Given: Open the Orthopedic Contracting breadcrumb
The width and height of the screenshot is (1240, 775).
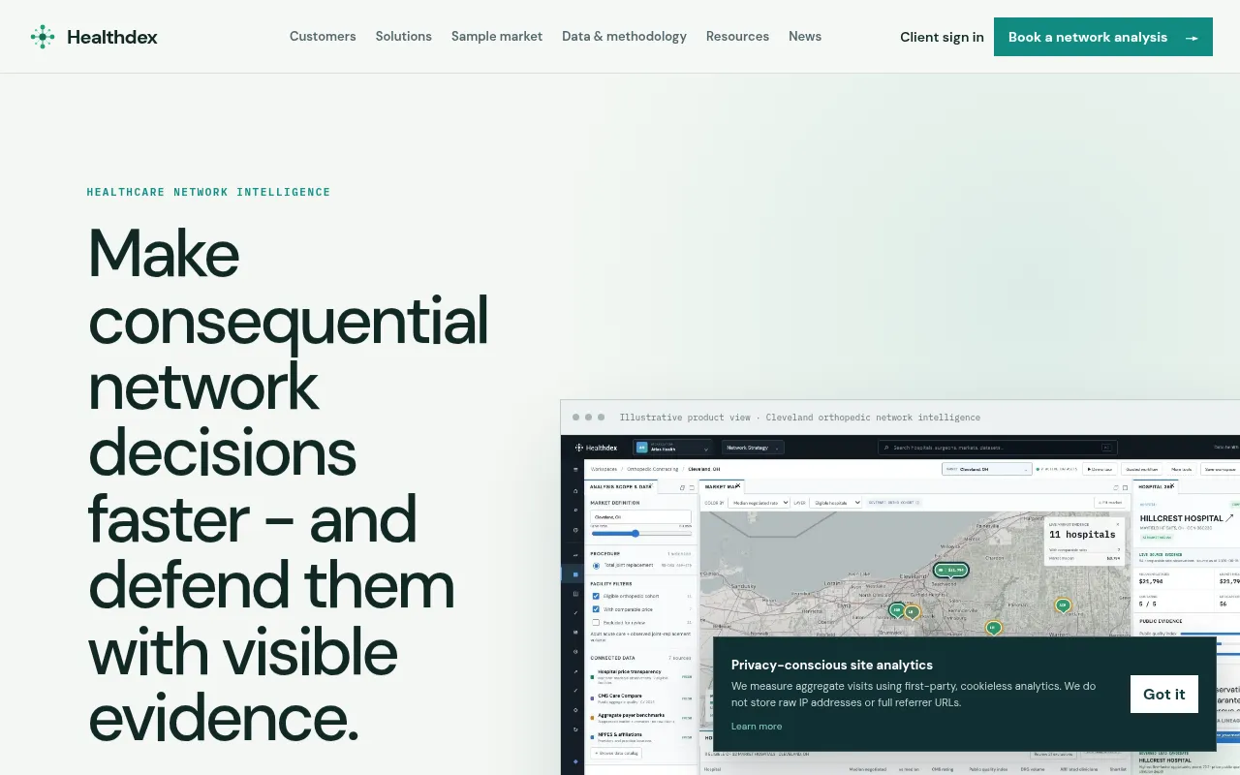Looking at the screenshot, I should [653, 469].
